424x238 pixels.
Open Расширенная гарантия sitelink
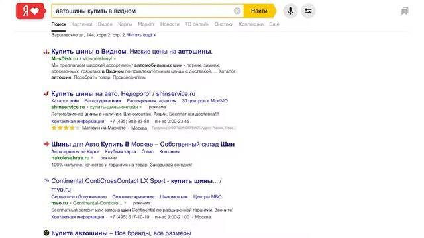[x=152, y=101]
